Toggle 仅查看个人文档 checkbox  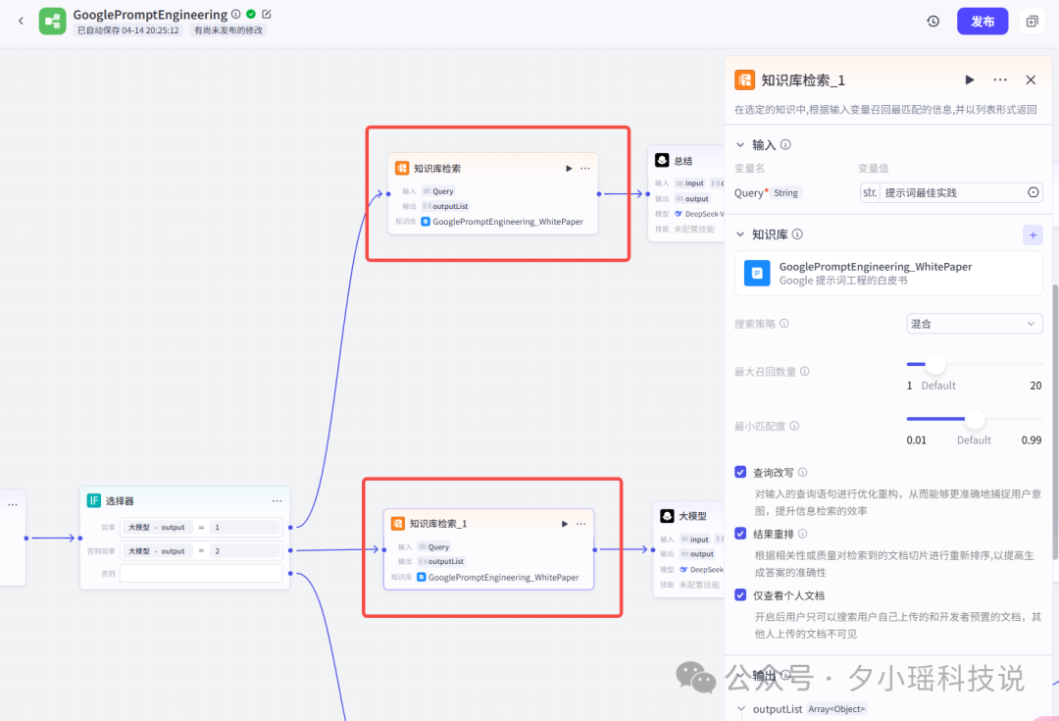(x=741, y=595)
